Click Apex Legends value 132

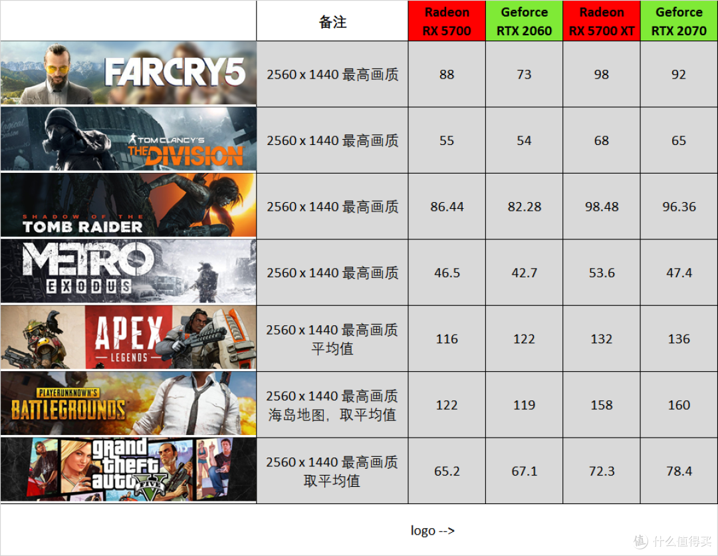[602, 339]
